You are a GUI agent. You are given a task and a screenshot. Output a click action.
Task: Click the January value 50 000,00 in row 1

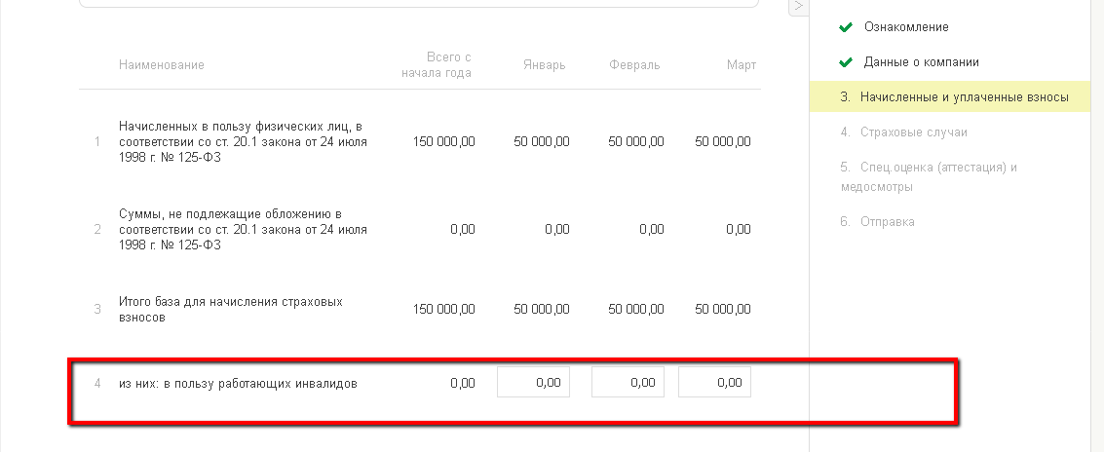[542, 141]
